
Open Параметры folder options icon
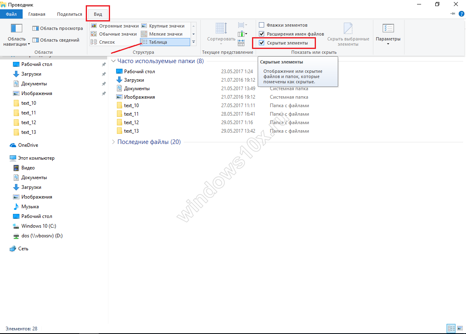388,29
